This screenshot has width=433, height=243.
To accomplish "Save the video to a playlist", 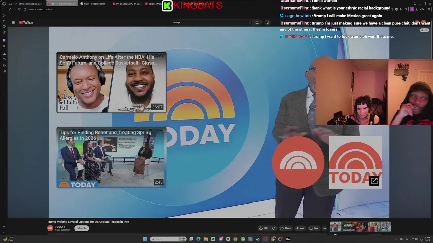I will (314, 228).
